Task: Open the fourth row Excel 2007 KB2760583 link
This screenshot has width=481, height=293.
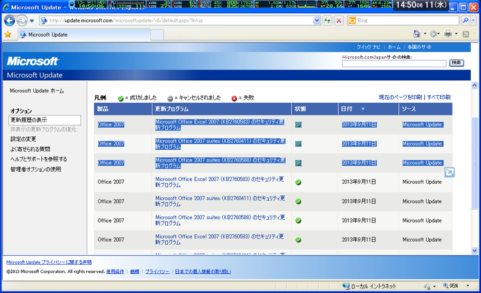Action: [220, 182]
